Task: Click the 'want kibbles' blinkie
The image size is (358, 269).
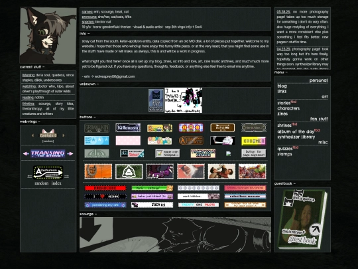Action: (199, 196)
